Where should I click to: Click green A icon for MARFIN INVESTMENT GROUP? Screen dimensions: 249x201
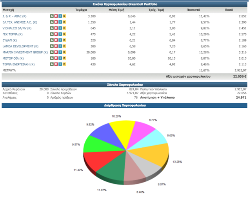(x=52, y=52)
